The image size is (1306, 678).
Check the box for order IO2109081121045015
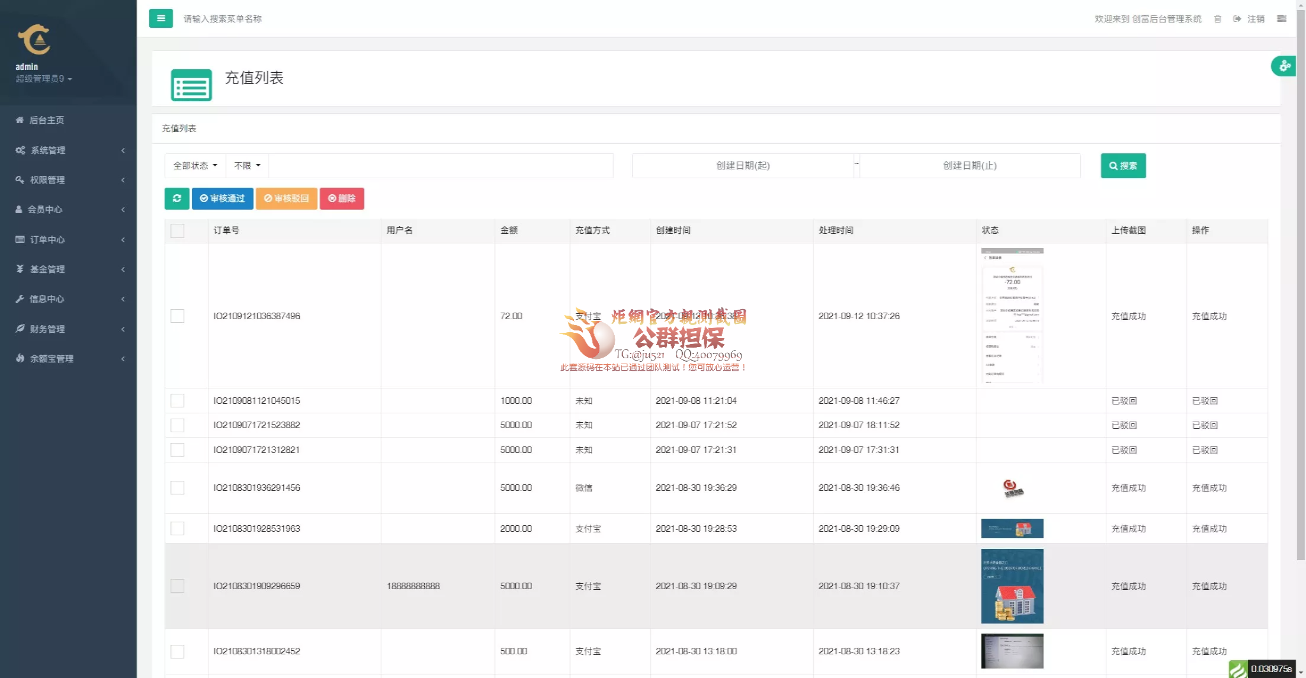[x=177, y=401]
